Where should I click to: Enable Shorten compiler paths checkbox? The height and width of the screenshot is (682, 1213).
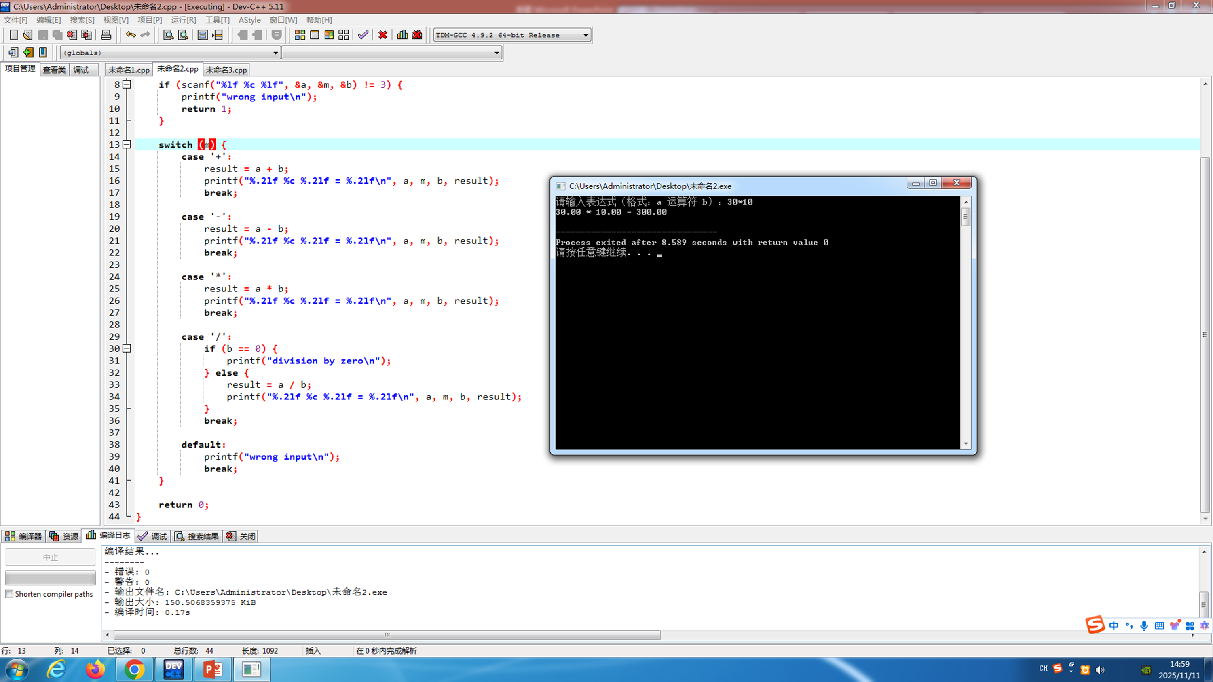[x=9, y=594]
